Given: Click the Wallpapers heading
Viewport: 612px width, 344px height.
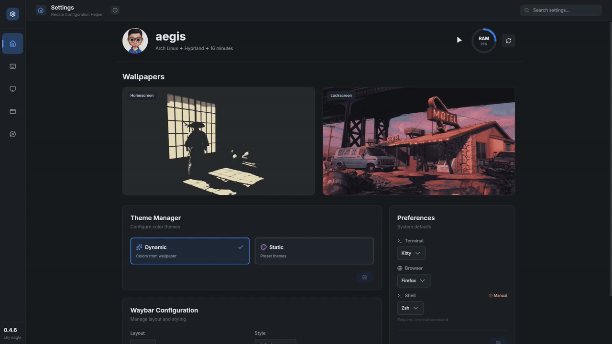Looking at the screenshot, I should pyautogui.click(x=143, y=76).
